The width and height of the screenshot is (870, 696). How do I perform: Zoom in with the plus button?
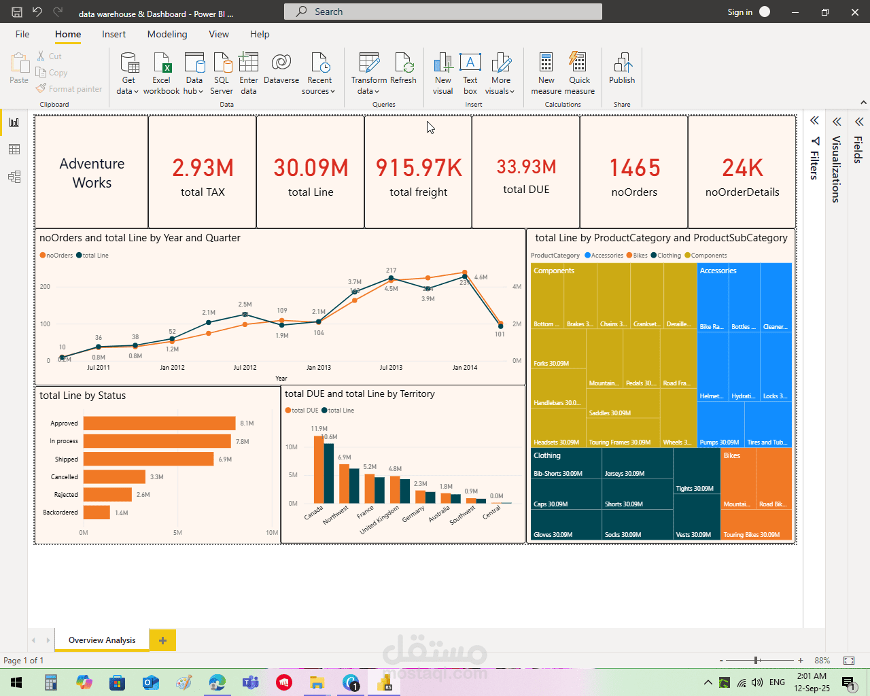[801, 661]
